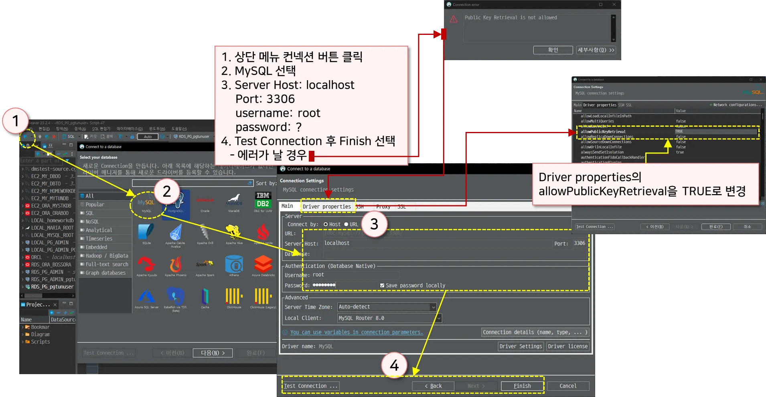766x397 pixels.
Task: Open Driver Settings
Action: click(521, 346)
